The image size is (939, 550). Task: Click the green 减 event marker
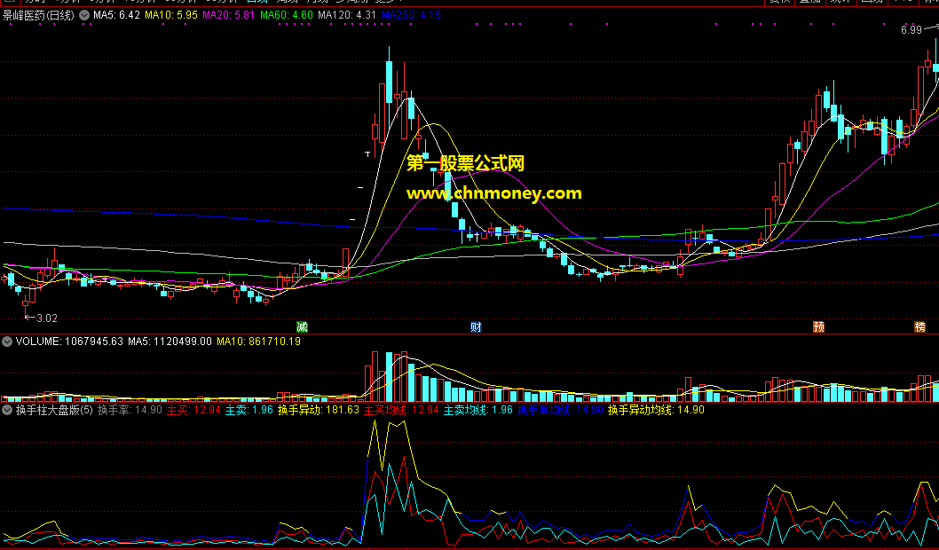pos(303,326)
